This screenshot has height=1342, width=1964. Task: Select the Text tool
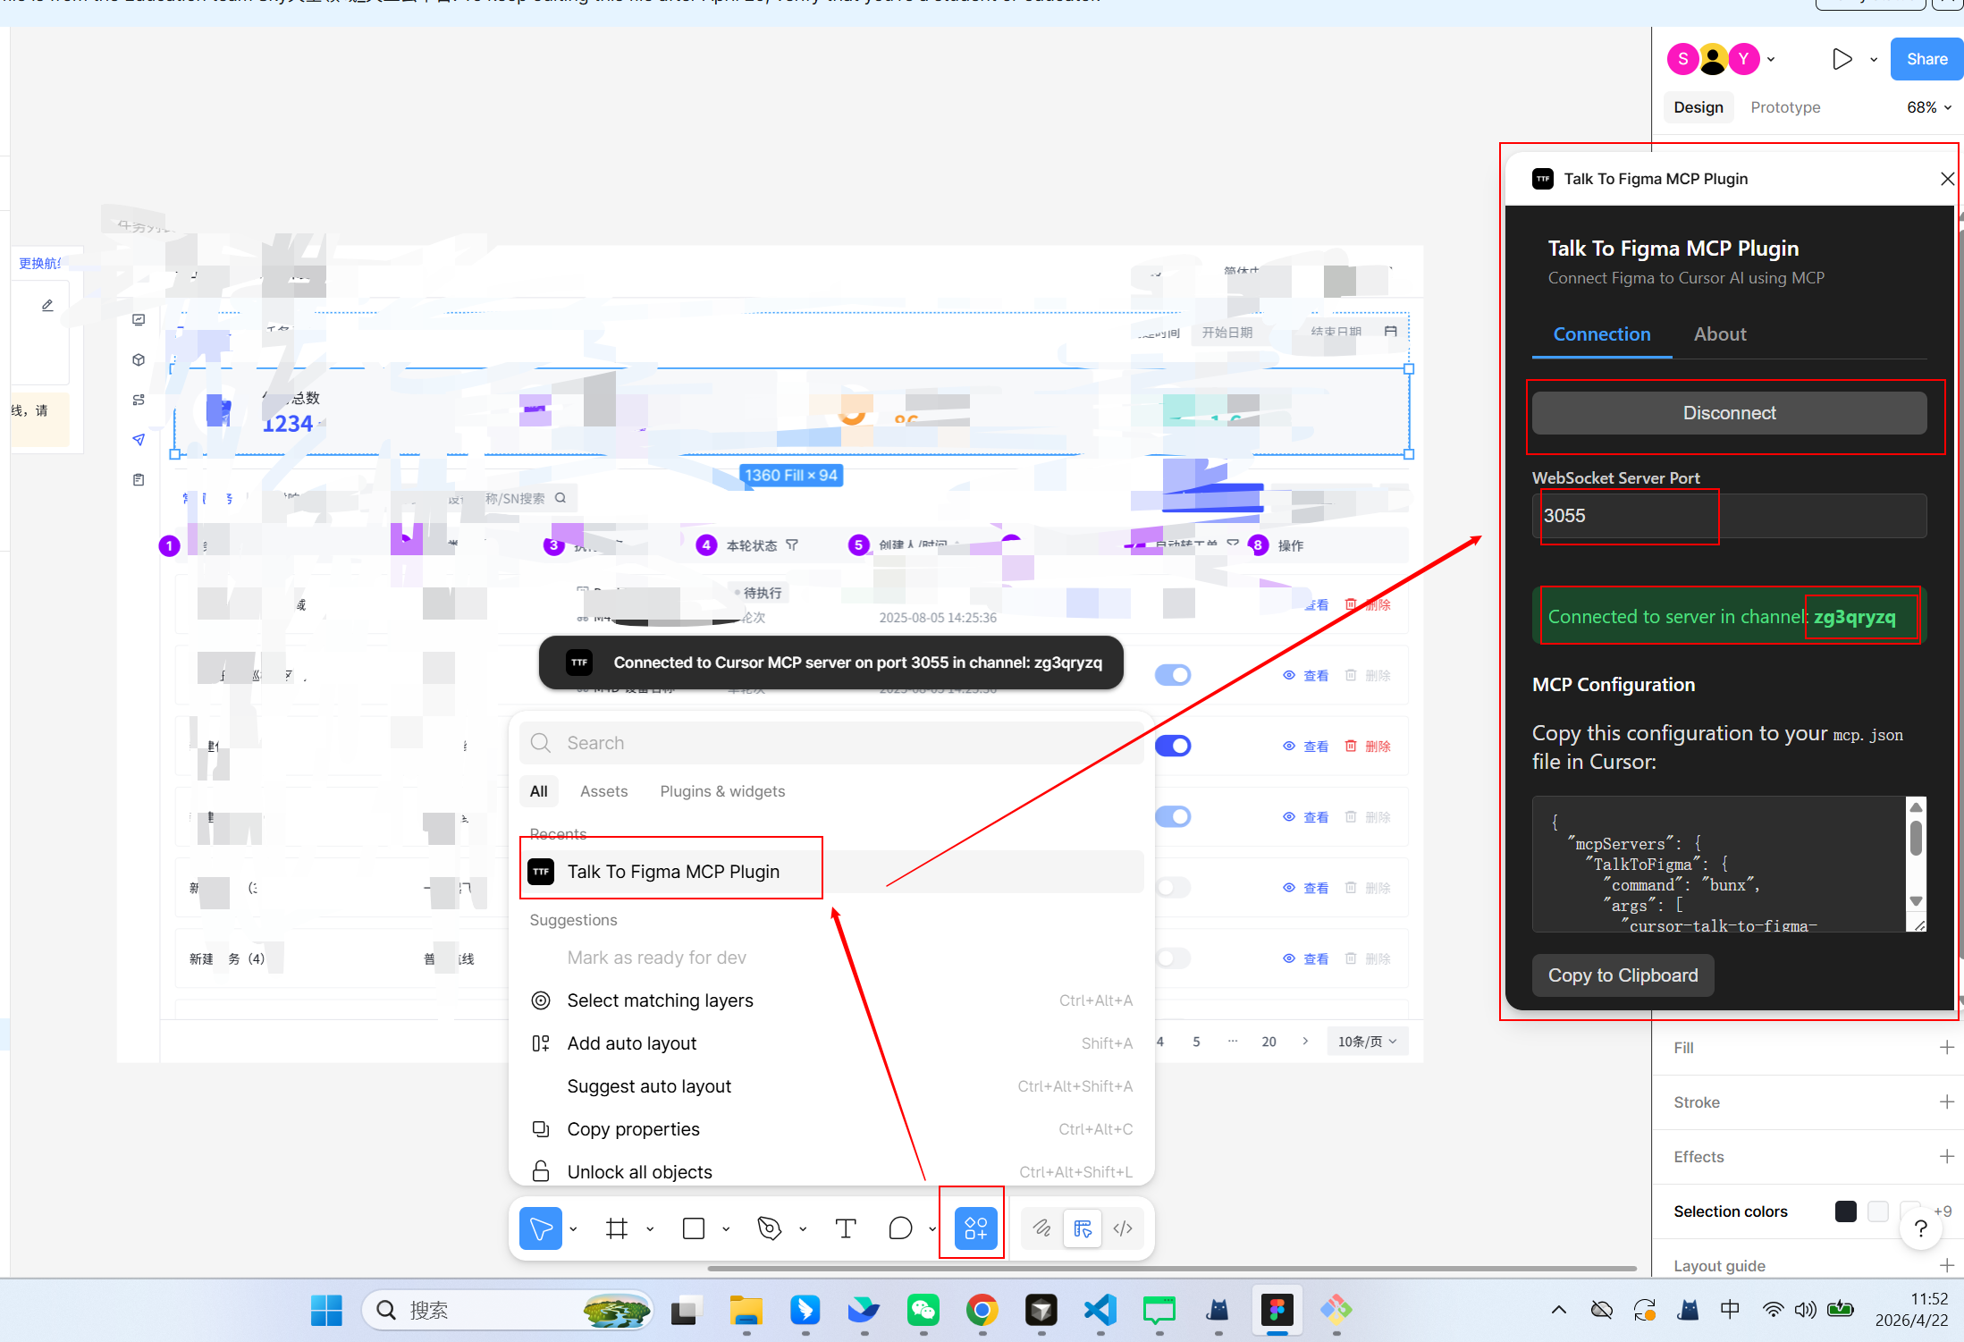(846, 1228)
